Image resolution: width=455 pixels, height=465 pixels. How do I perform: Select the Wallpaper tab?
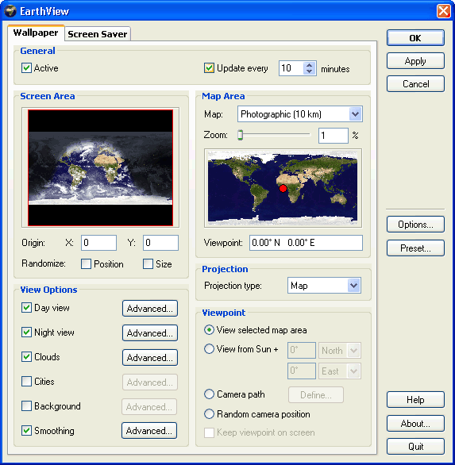[36, 33]
